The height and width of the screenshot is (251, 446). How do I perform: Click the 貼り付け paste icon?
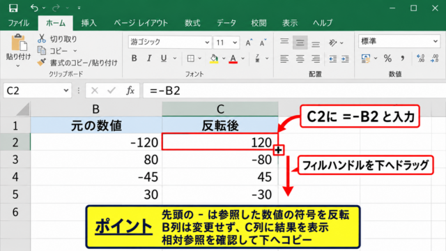click(19, 43)
